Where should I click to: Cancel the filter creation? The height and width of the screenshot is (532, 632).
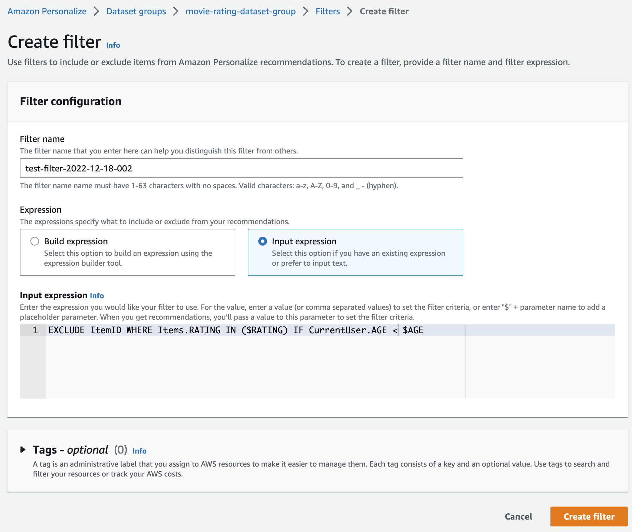point(518,516)
